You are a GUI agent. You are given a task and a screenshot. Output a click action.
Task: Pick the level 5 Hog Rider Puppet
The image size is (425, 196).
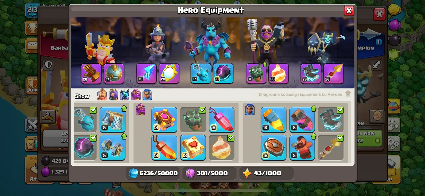click(302, 147)
